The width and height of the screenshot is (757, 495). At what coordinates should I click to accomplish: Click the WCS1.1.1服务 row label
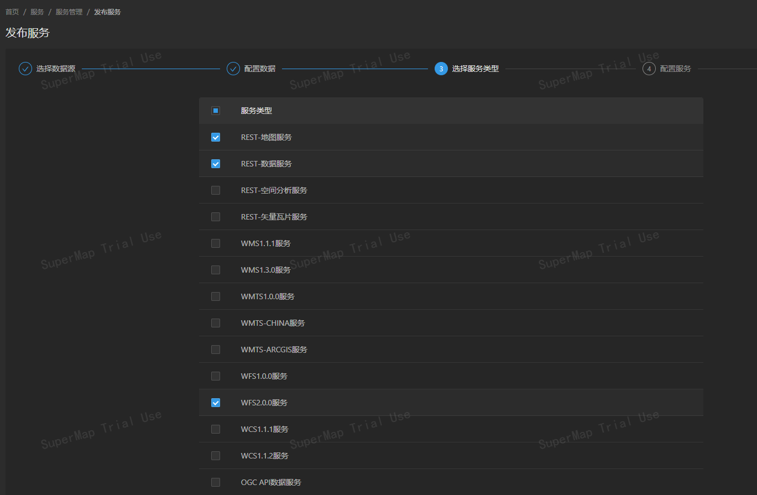click(x=264, y=429)
